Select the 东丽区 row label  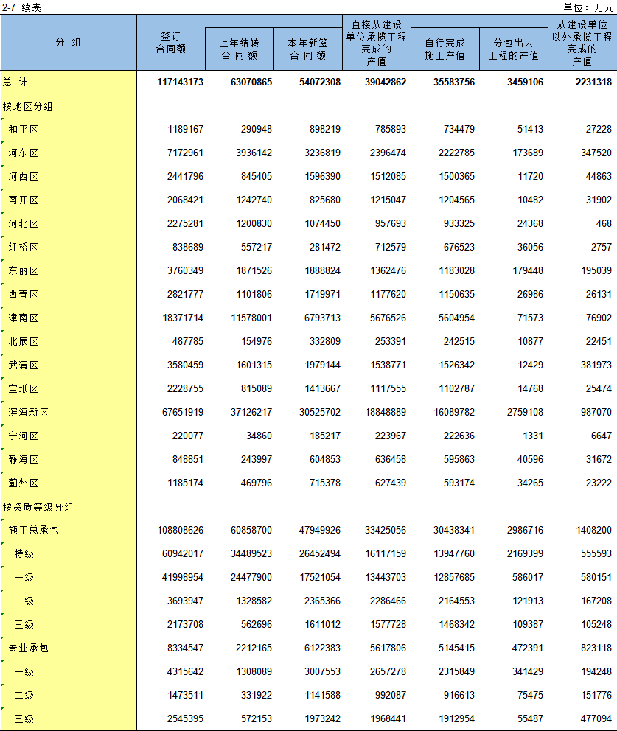pyautogui.click(x=24, y=271)
